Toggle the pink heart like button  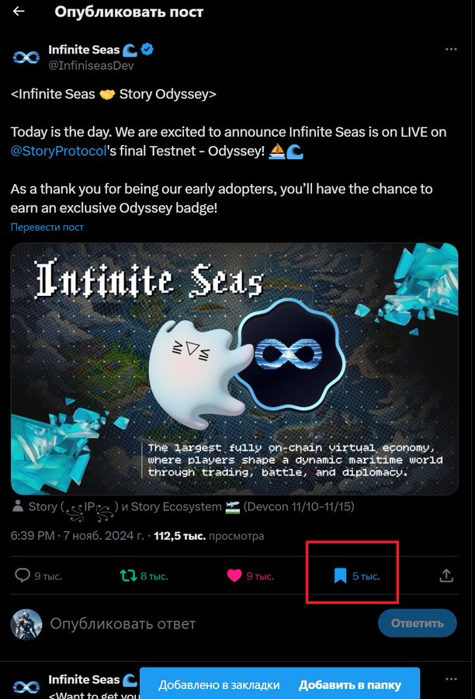[x=234, y=576]
